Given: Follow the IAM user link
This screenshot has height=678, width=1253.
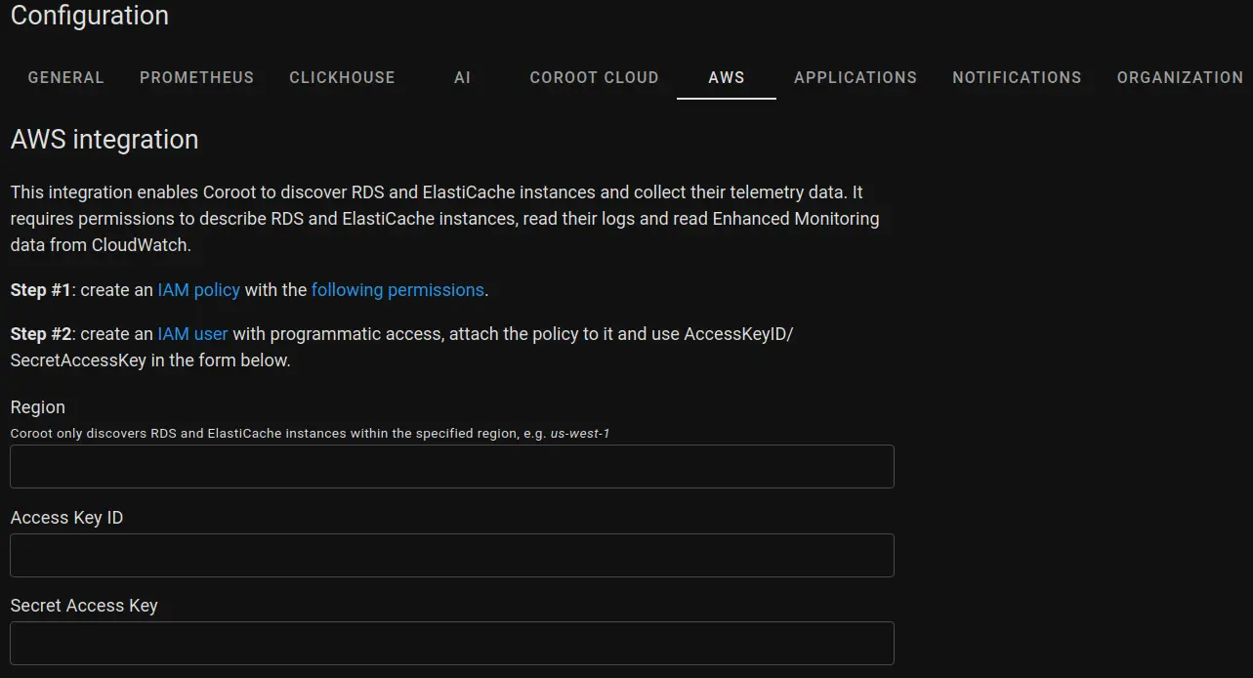Looking at the screenshot, I should [x=192, y=334].
